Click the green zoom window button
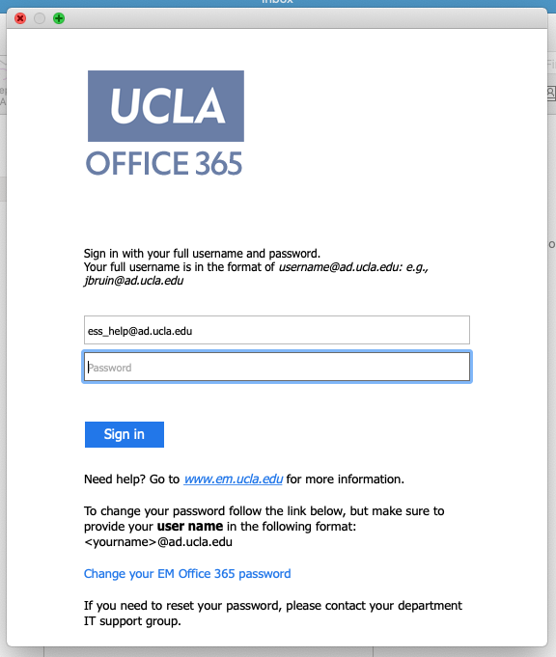This screenshot has width=556, height=657. pyautogui.click(x=59, y=18)
